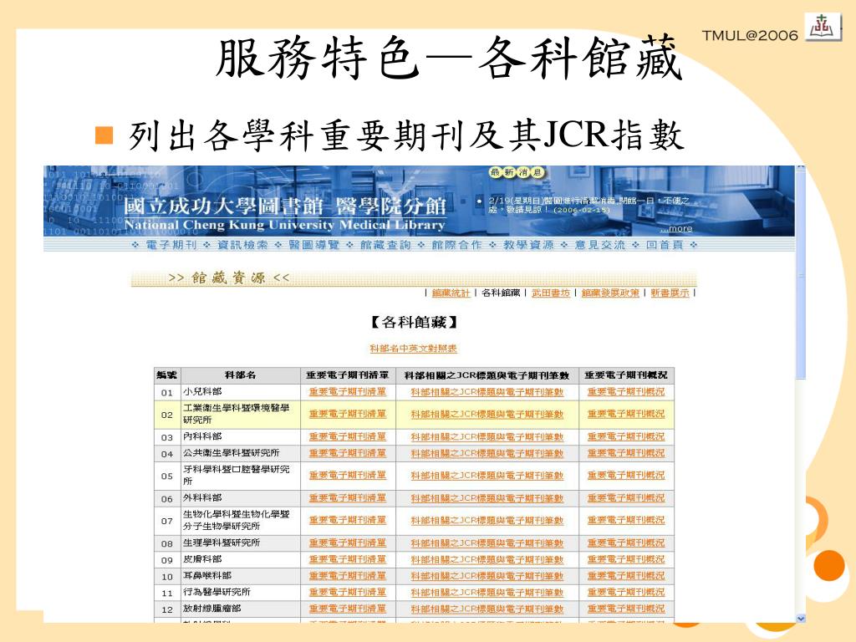The width and height of the screenshot is (856, 642).
Task: Open 重要電子期刊概況 for 內科科部
Action: 626,436
